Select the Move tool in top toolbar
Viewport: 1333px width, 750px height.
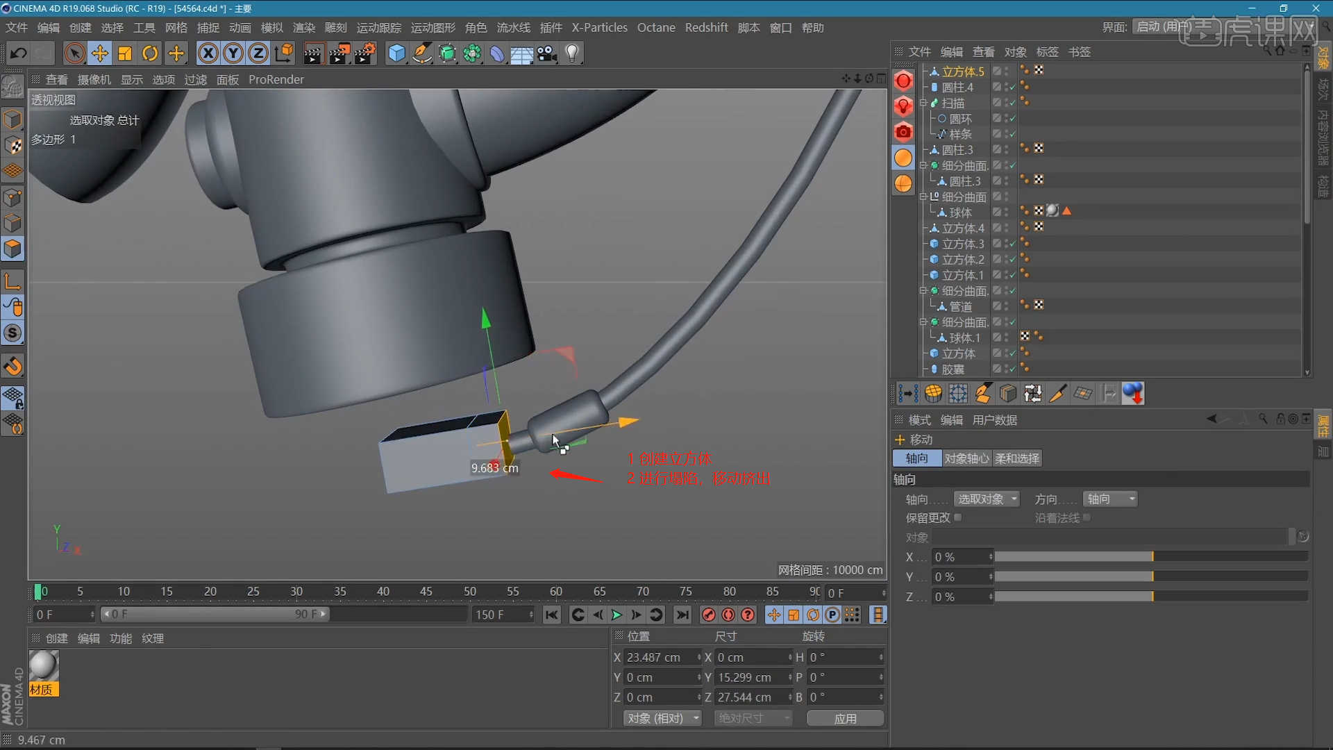coord(100,53)
